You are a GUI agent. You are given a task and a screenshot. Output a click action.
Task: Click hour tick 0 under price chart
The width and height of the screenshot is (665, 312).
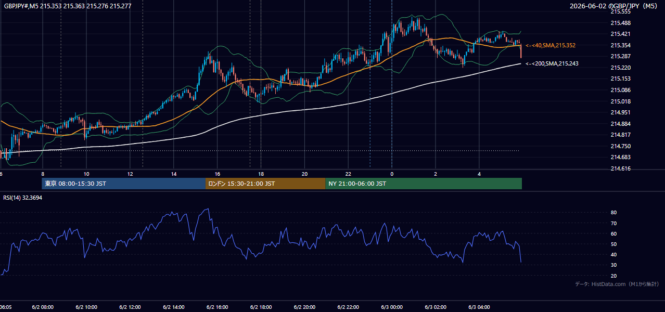coord(392,174)
